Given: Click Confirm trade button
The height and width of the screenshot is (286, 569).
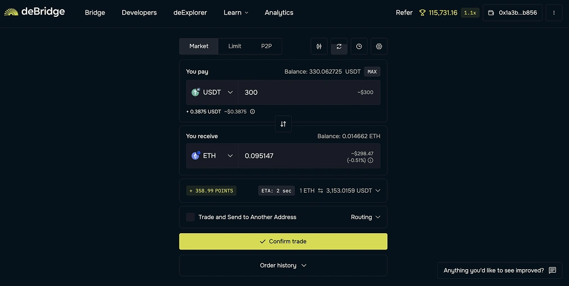Looking at the screenshot, I should click(x=283, y=242).
